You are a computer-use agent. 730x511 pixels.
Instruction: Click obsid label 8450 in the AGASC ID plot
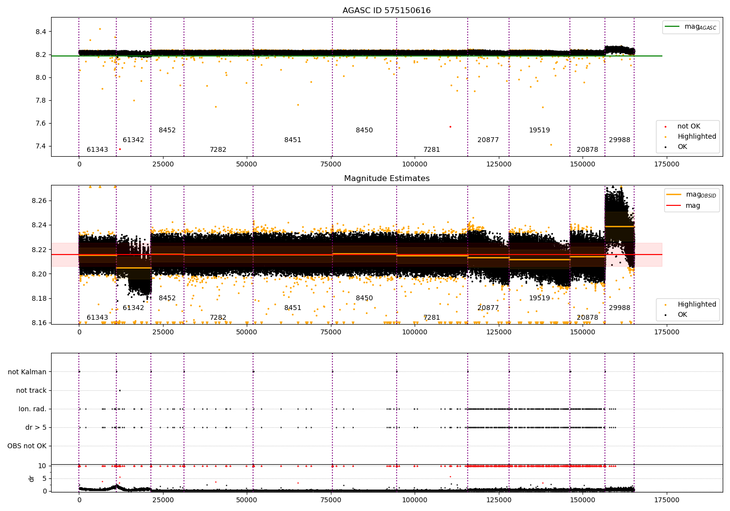pyautogui.click(x=365, y=130)
